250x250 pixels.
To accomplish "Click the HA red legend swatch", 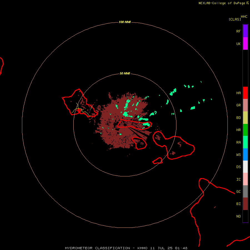I will [x=245, y=93].
